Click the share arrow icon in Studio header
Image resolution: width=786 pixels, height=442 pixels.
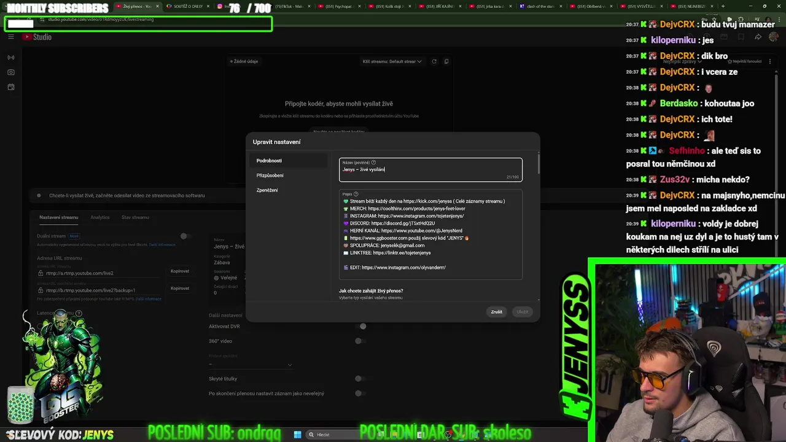point(758,37)
